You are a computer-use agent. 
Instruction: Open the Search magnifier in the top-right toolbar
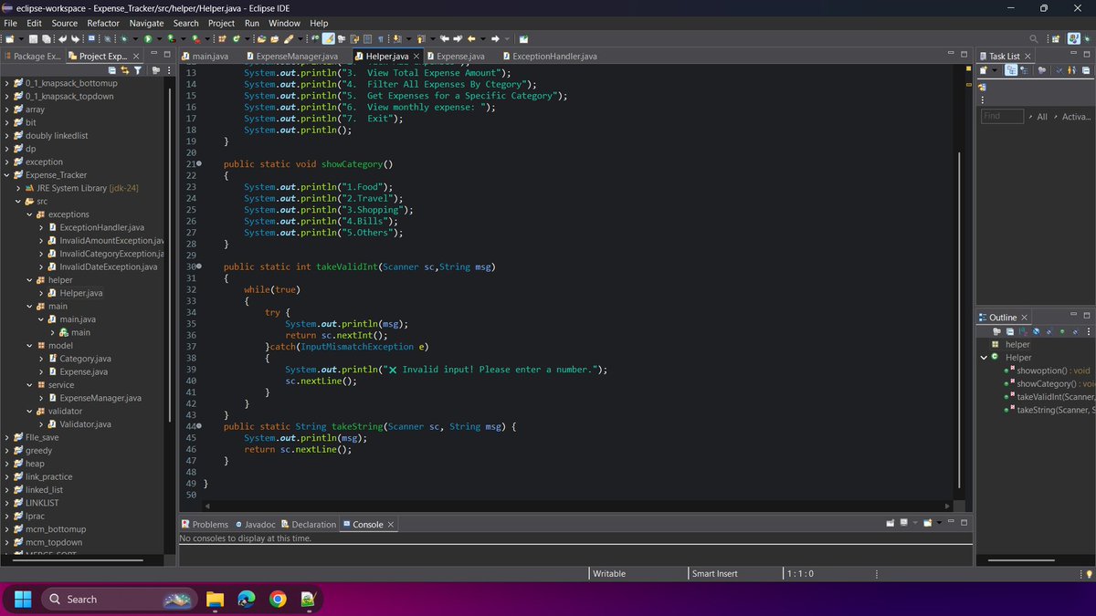[1034, 38]
